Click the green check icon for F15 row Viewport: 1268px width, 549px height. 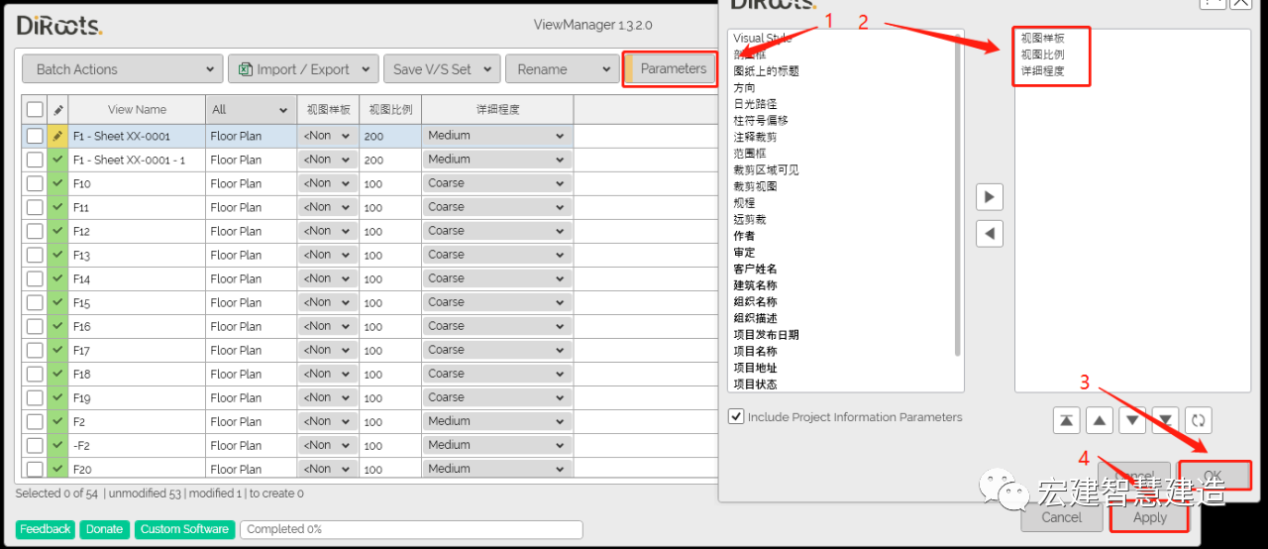tap(57, 302)
